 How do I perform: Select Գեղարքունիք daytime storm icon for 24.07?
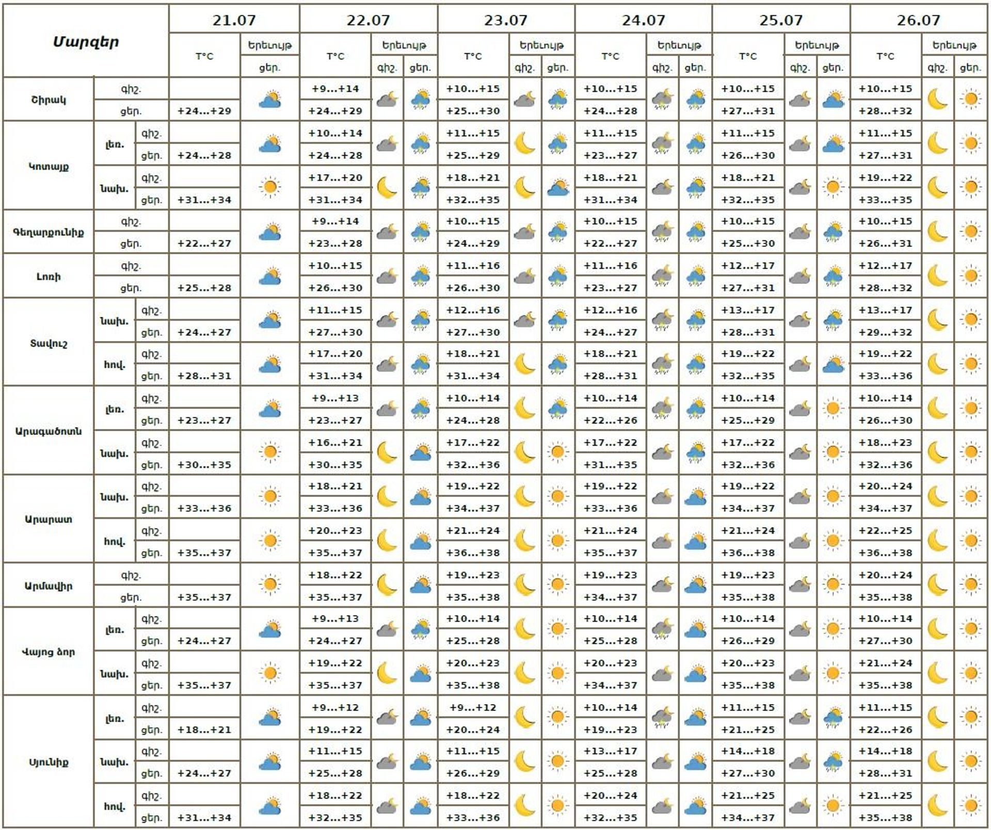point(696,232)
